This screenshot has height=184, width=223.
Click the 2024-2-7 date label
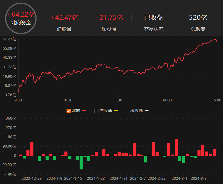coord(138,179)
